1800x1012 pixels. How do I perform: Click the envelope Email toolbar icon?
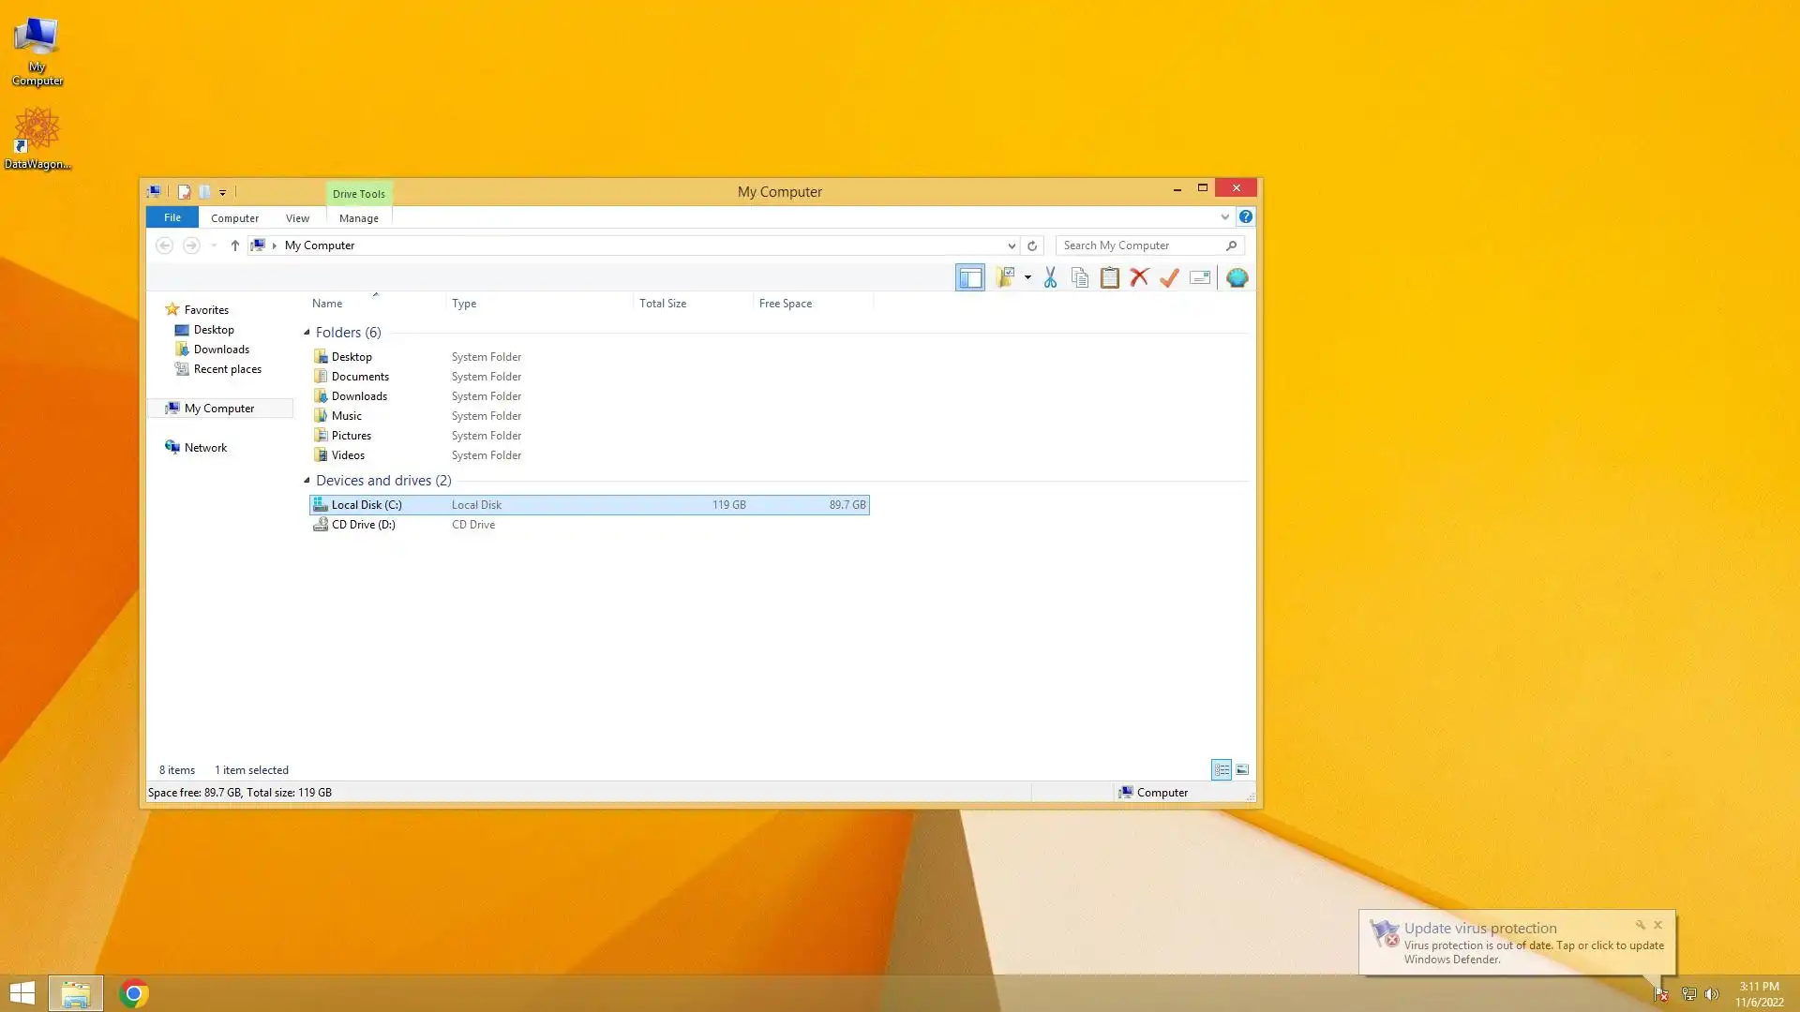(1200, 277)
